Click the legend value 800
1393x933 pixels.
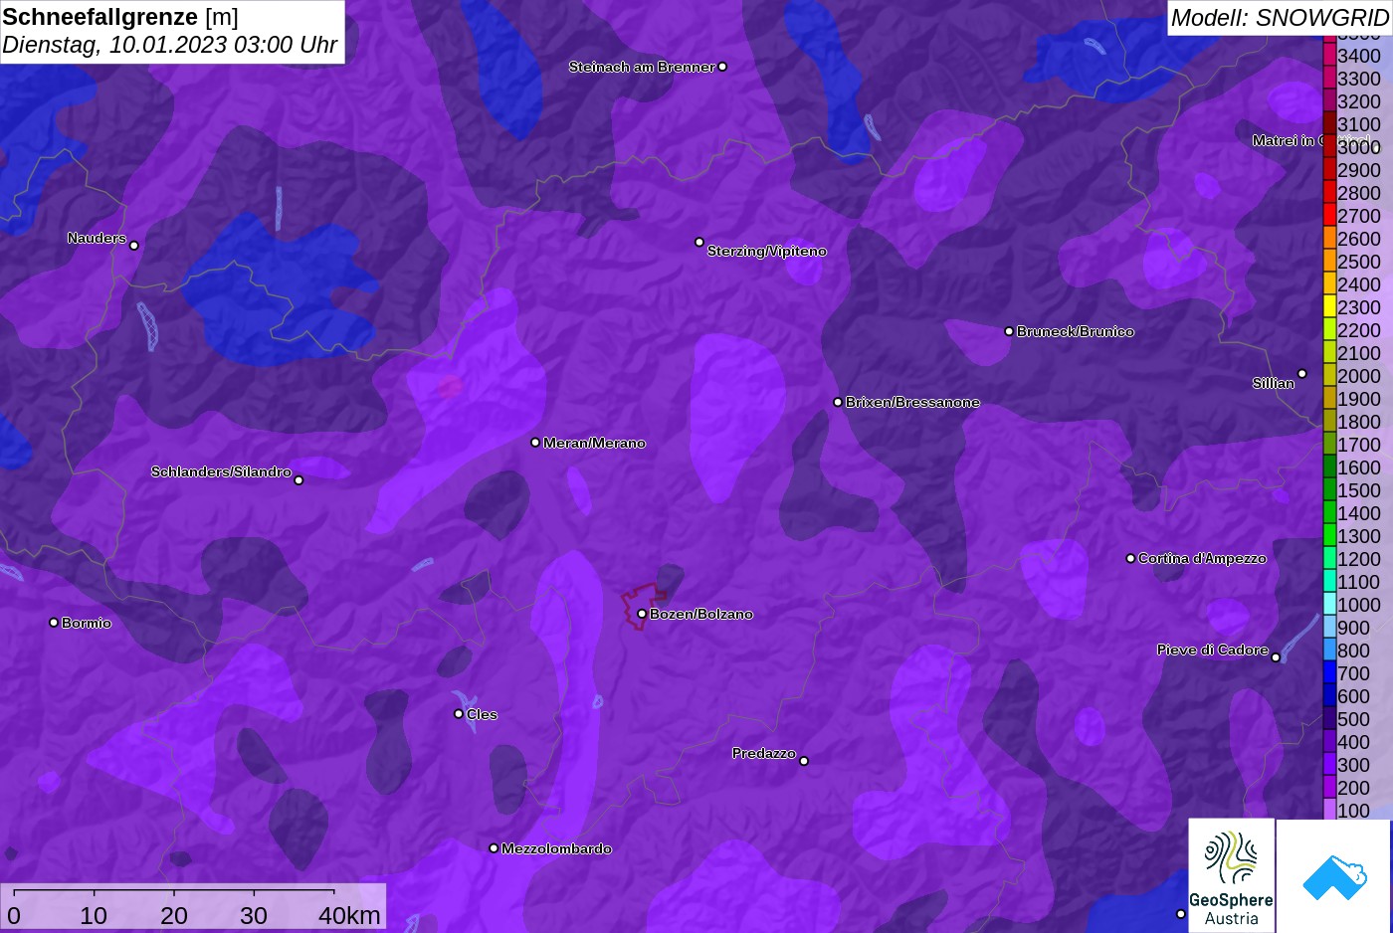click(x=1354, y=651)
